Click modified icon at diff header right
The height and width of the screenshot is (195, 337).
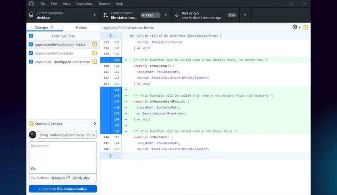306,27
